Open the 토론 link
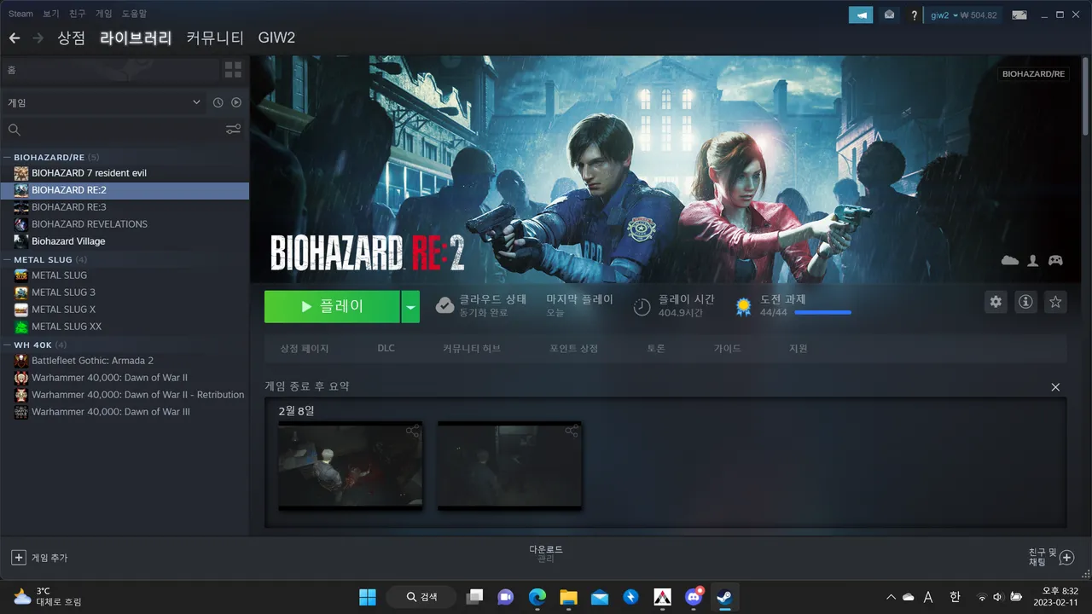 tap(655, 349)
